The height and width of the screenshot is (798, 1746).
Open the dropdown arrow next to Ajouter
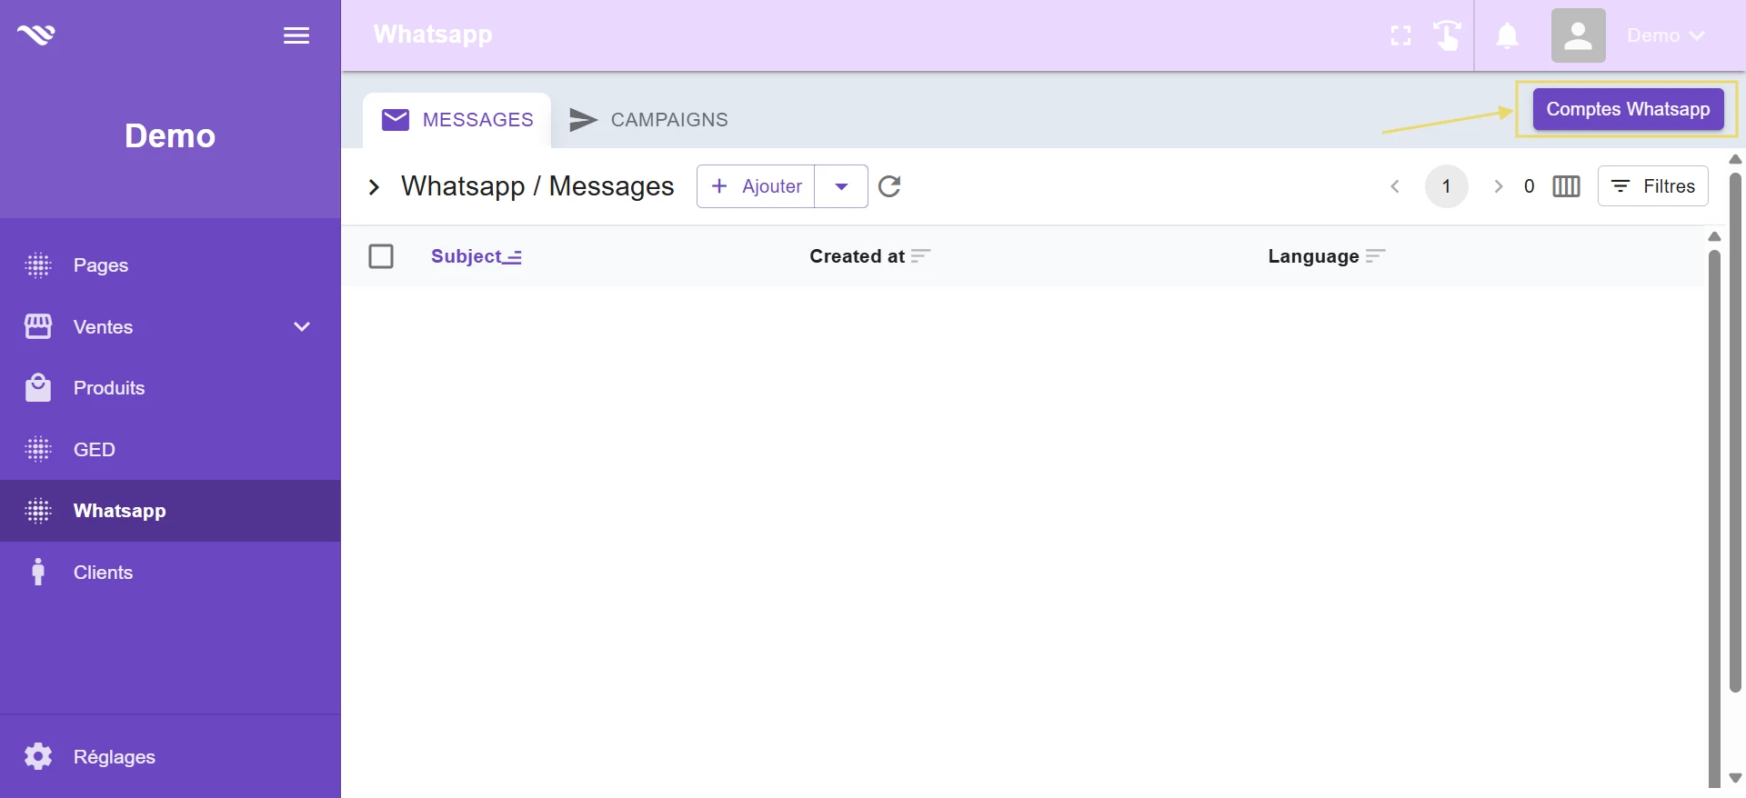click(x=841, y=186)
